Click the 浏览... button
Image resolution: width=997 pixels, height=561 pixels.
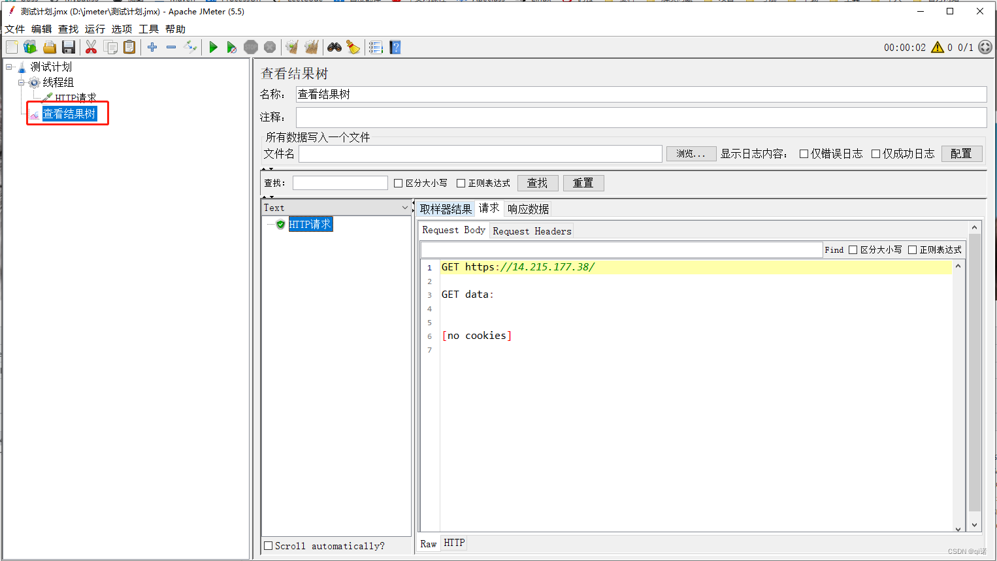coord(691,153)
